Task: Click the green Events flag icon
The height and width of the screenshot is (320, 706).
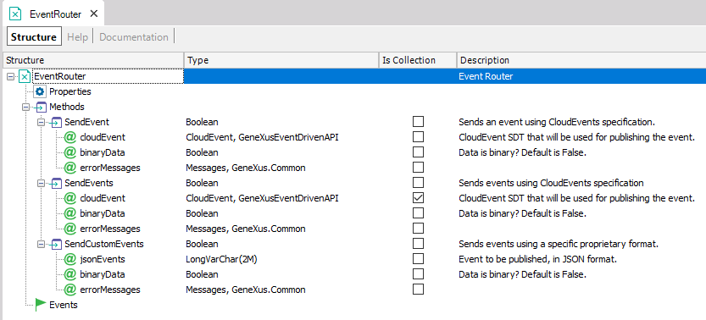Action: [41, 304]
